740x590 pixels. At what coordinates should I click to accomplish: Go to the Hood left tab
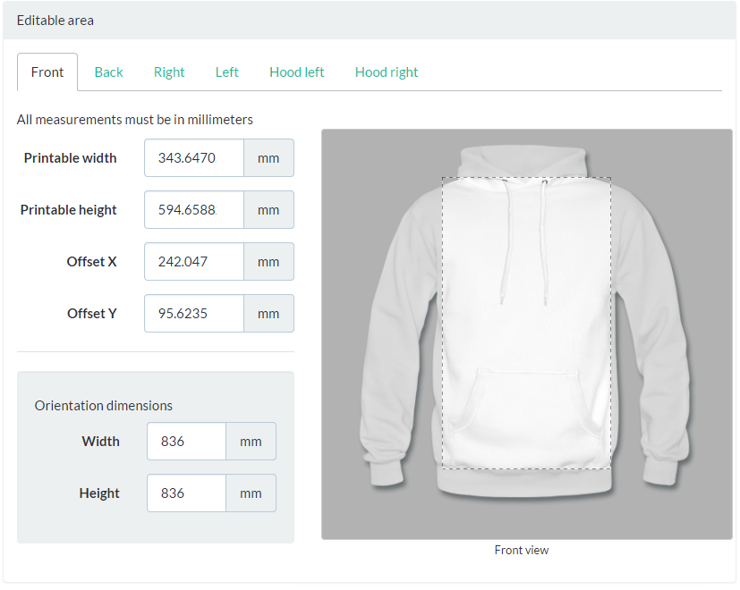[x=296, y=72]
